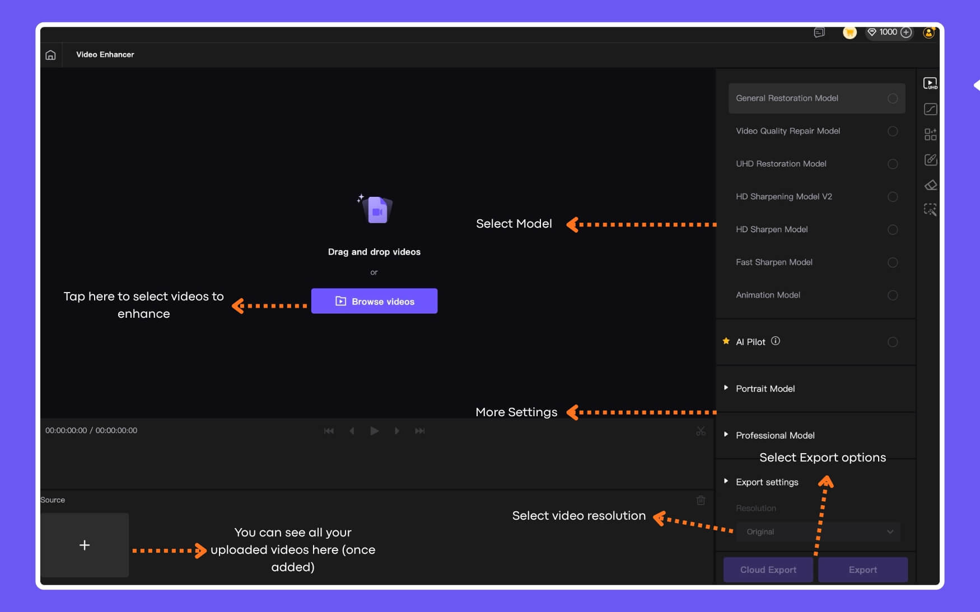Viewport: 980px width, 612px height.
Task: Click the gold crown membership icon
Action: [x=850, y=32]
